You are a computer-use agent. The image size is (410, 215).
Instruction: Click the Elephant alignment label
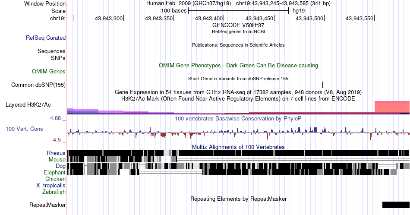(x=54, y=172)
